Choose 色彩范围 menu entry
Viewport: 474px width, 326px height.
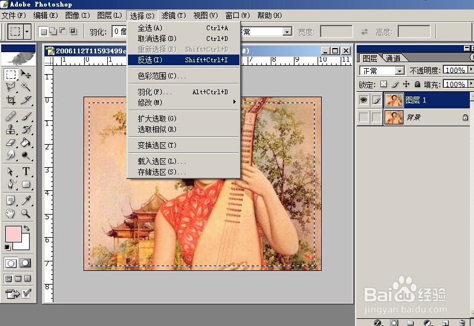[x=183, y=76]
